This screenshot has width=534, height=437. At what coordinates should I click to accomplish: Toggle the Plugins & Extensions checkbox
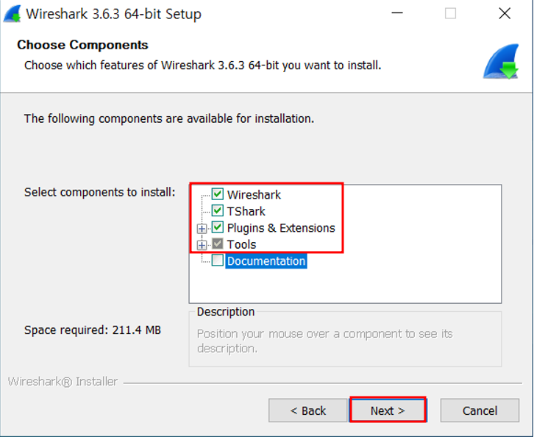[217, 227]
